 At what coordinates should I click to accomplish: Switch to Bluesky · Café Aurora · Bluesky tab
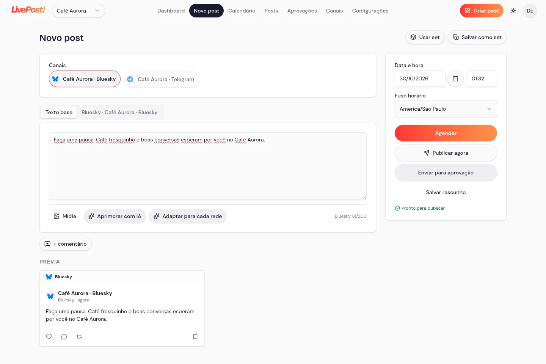(x=119, y=112)
